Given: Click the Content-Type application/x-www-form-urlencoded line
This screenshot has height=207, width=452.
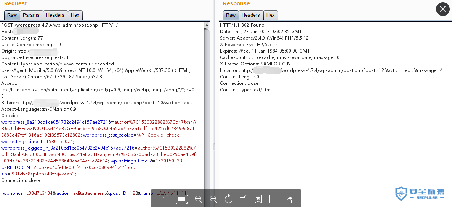Looking at the screenshot, I should click(58, 64).
